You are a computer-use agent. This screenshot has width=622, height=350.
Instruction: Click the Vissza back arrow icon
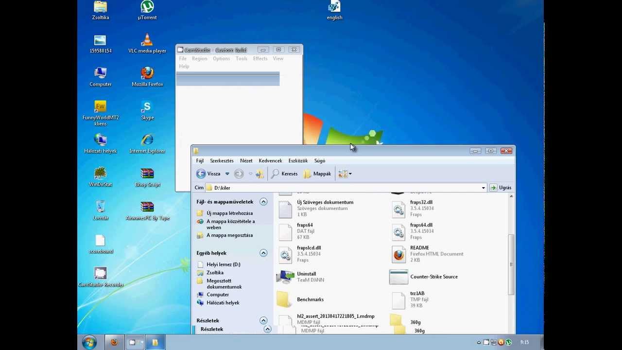pyautogui.click(x=201, y=174)
